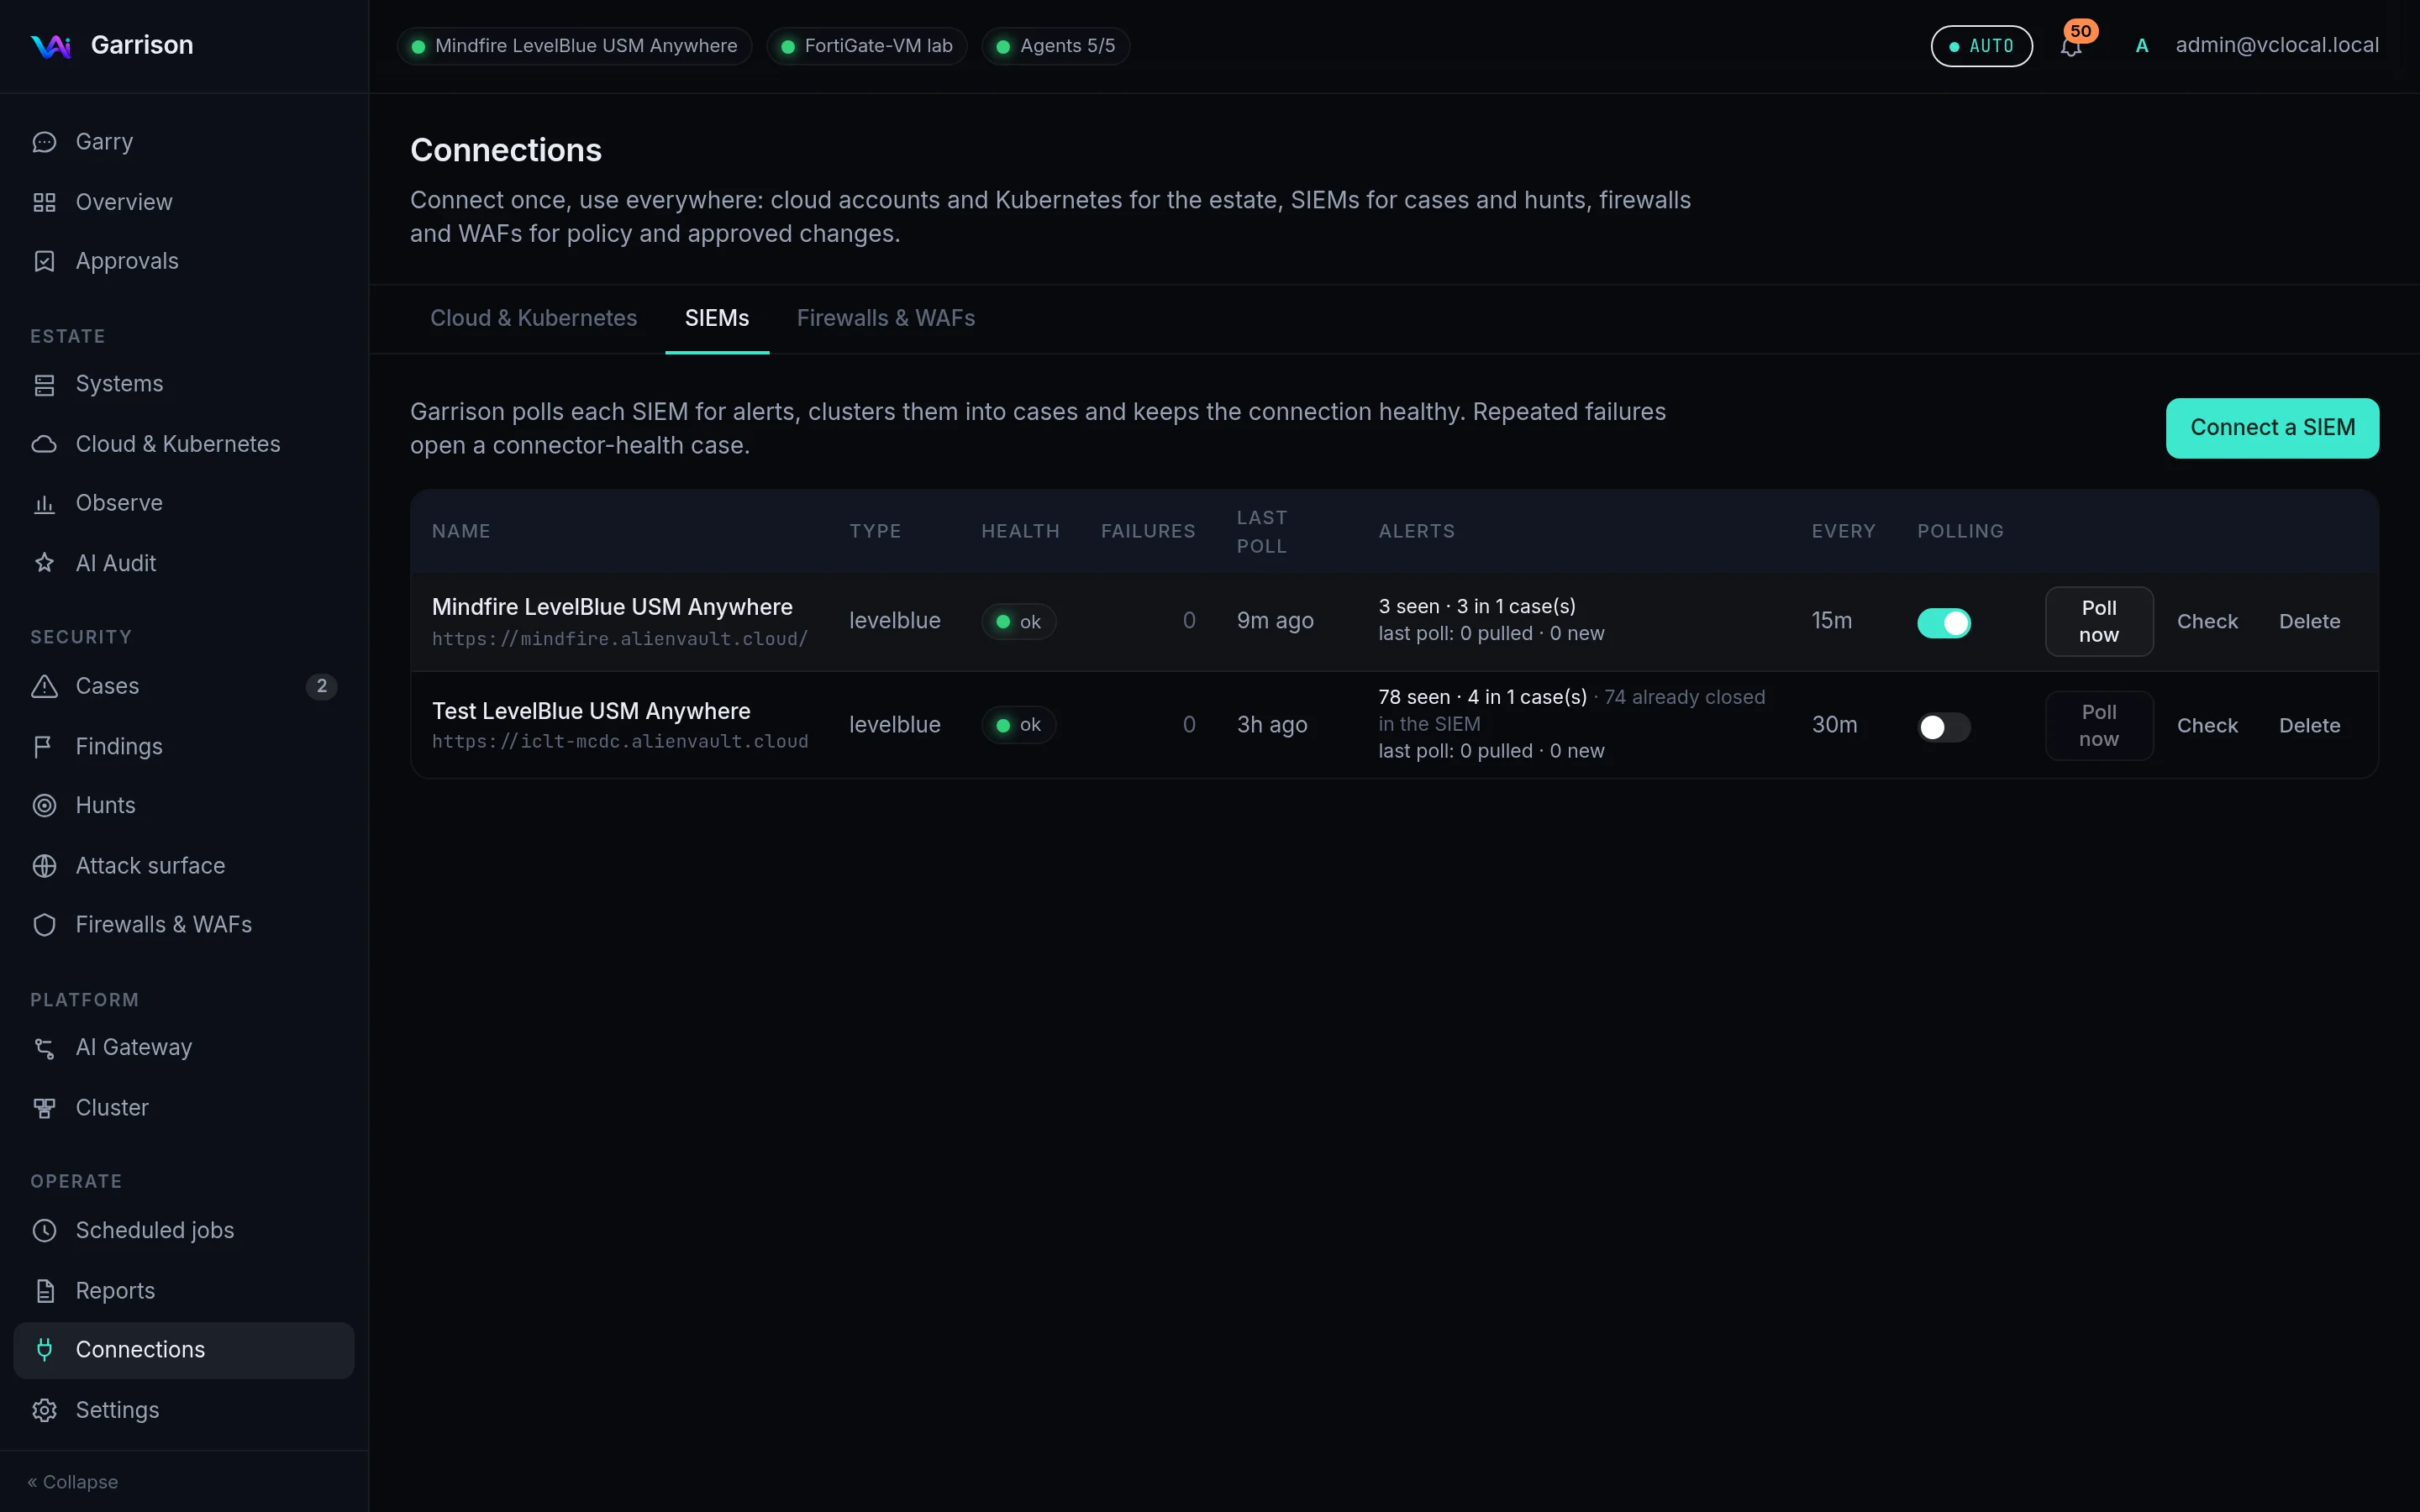Click the 3h ago last poll cell
2420x1512 pixels.
click(1272, 725)
